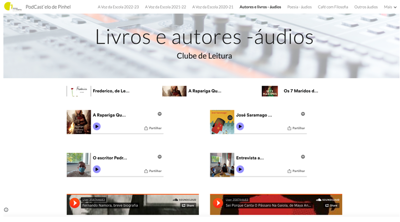
Task: Click Spotify icon on José Saramago player
Action: [x=303, y=114]
